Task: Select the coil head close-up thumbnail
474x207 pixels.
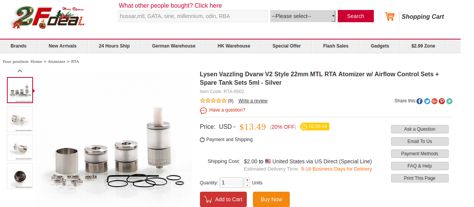Action: [x=20, y=176]
